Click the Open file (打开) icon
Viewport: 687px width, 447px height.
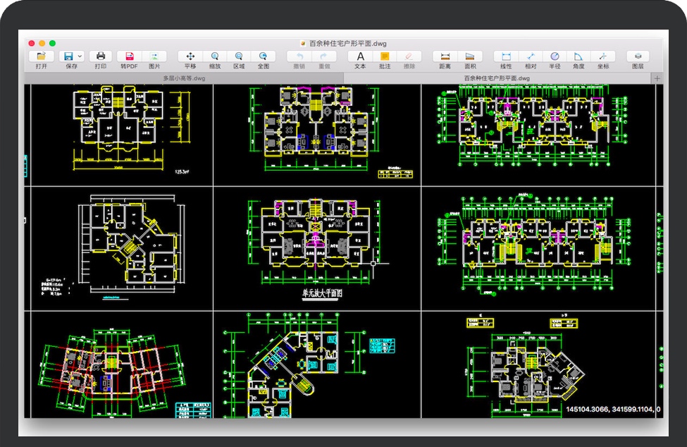(x=41, y=56)
